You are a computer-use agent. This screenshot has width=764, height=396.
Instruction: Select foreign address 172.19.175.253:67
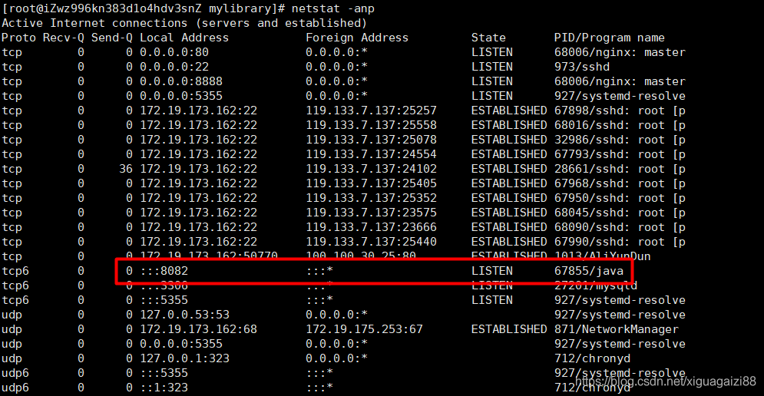(364, 329)
